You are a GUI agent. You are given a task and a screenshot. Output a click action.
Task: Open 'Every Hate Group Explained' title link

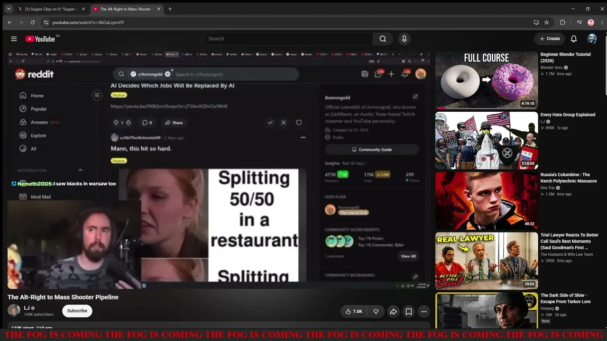[568, 115]
